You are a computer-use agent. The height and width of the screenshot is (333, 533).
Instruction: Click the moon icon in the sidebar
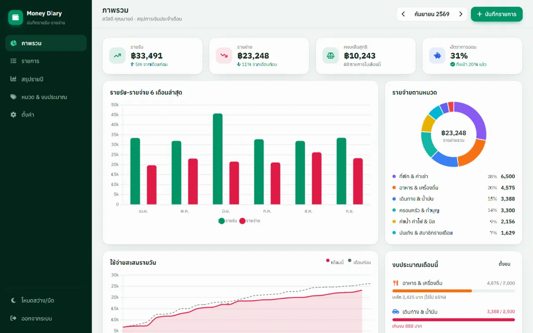click(x=14, y=301)
